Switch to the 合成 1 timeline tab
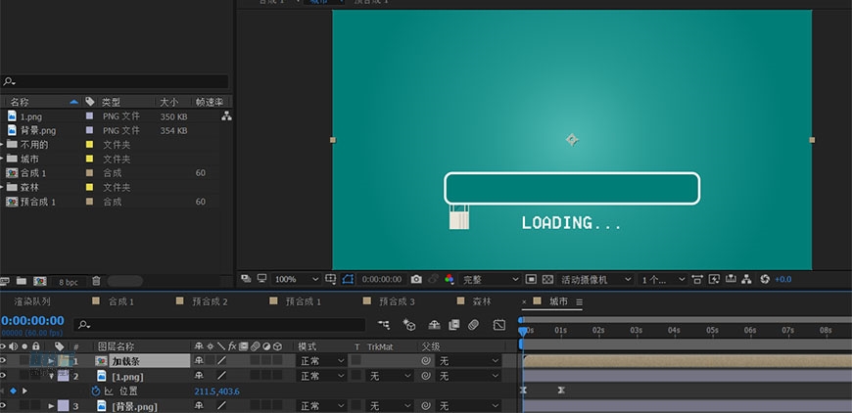 121,301
